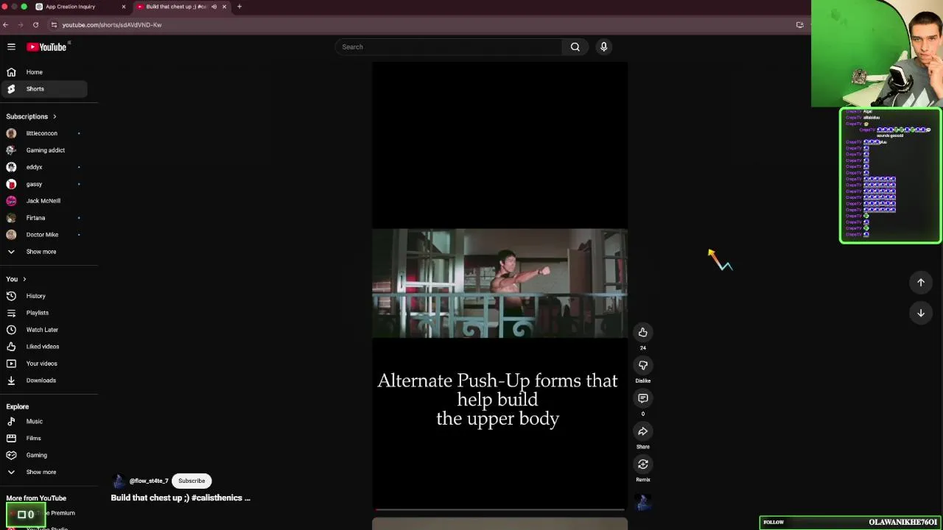Close the App Creation Inquiry tab
The width and height of the screenshot is (943, 530).
click(123, 7)
